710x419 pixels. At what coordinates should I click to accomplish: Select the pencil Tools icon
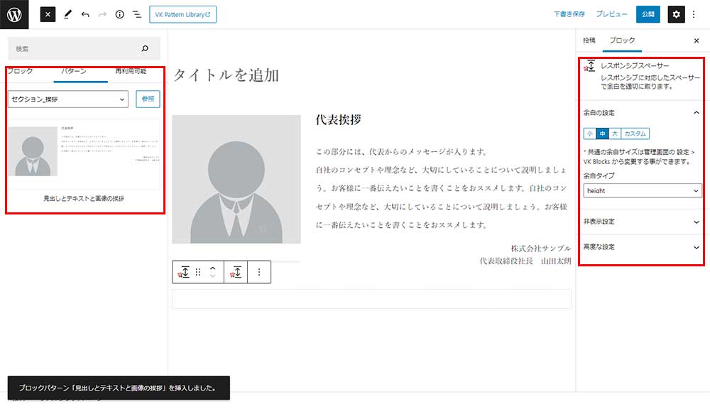(67, 14)
